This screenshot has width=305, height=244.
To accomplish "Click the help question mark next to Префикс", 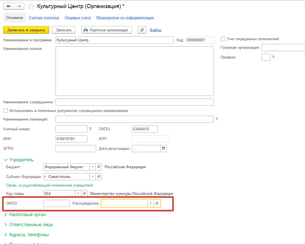I will point(273,57).
